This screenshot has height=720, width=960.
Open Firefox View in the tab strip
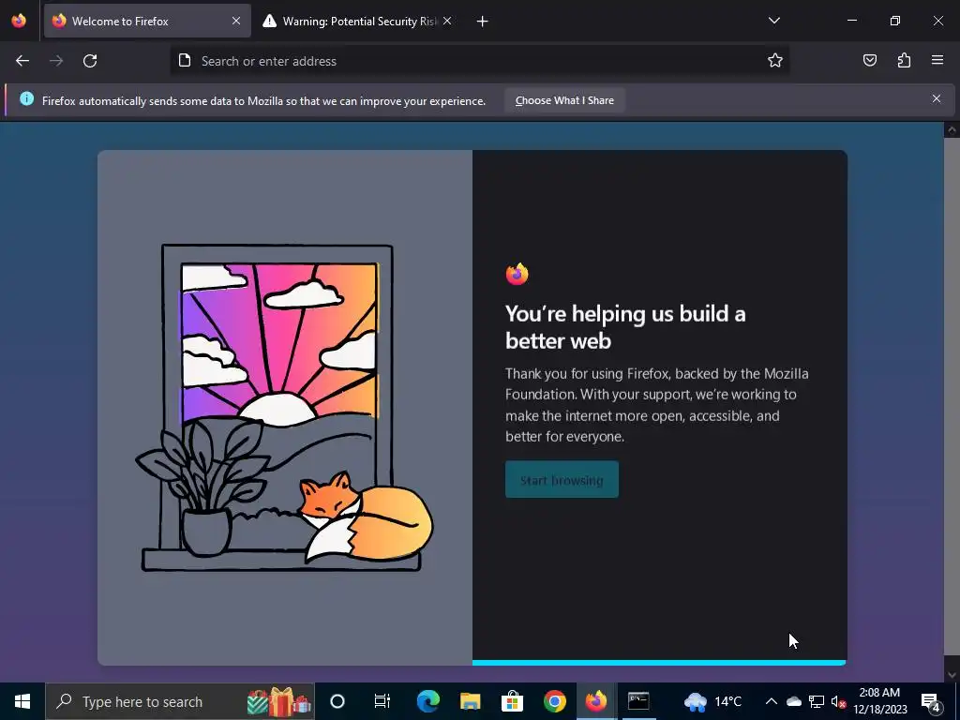tap(19, 21)
